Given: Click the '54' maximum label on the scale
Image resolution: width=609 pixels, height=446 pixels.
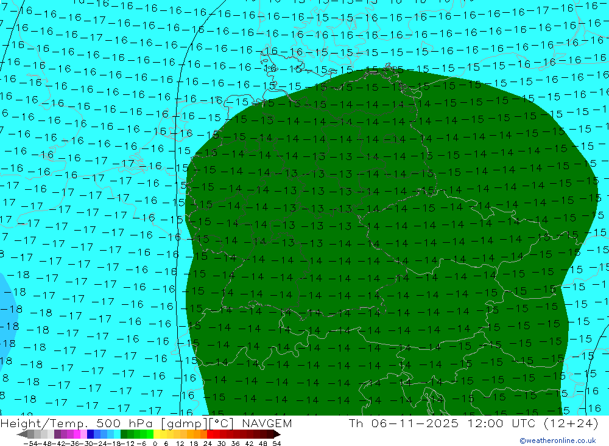Looking at the screenshot, I should point(276,443).
